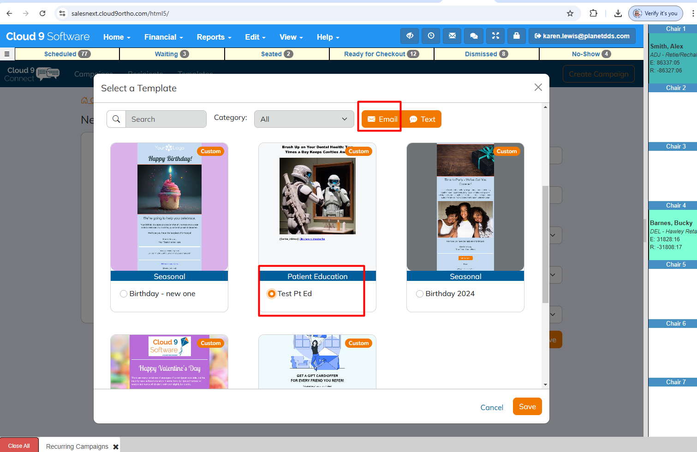Click the Save button
This screenshot has width=697, height=452.
pos(527,406)
